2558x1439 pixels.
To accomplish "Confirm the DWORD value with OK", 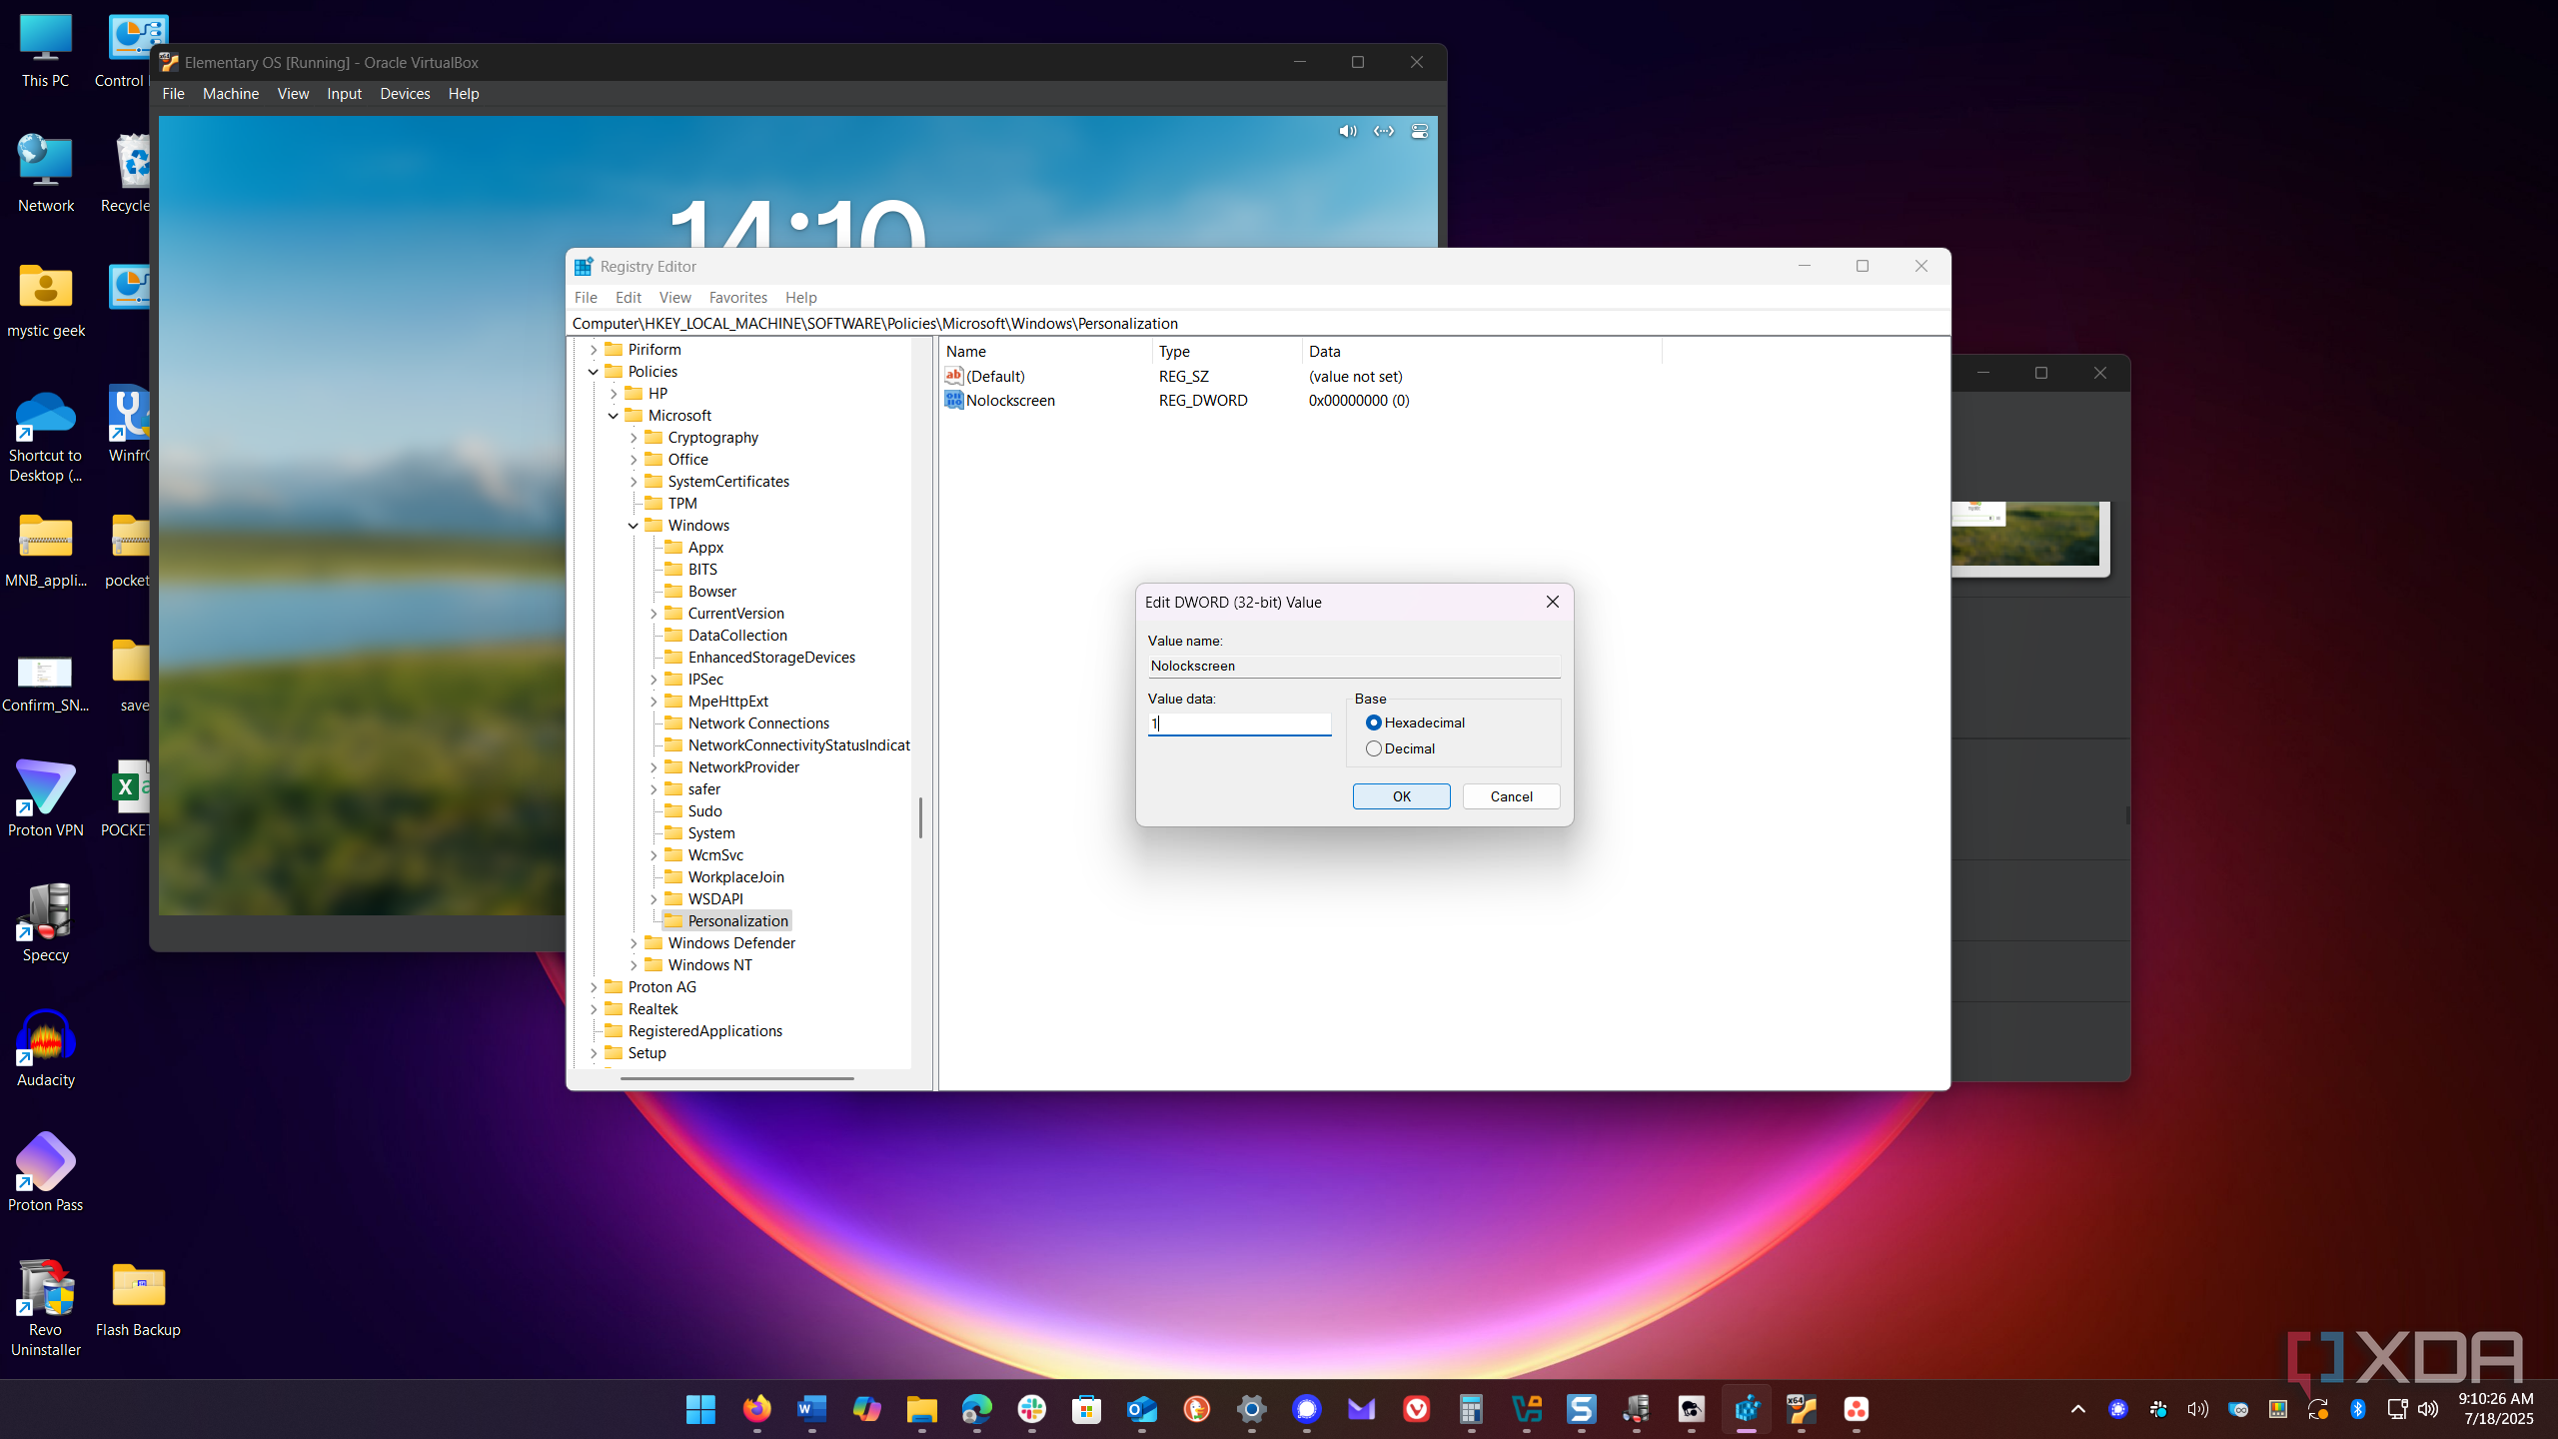I will [1401, 796].
